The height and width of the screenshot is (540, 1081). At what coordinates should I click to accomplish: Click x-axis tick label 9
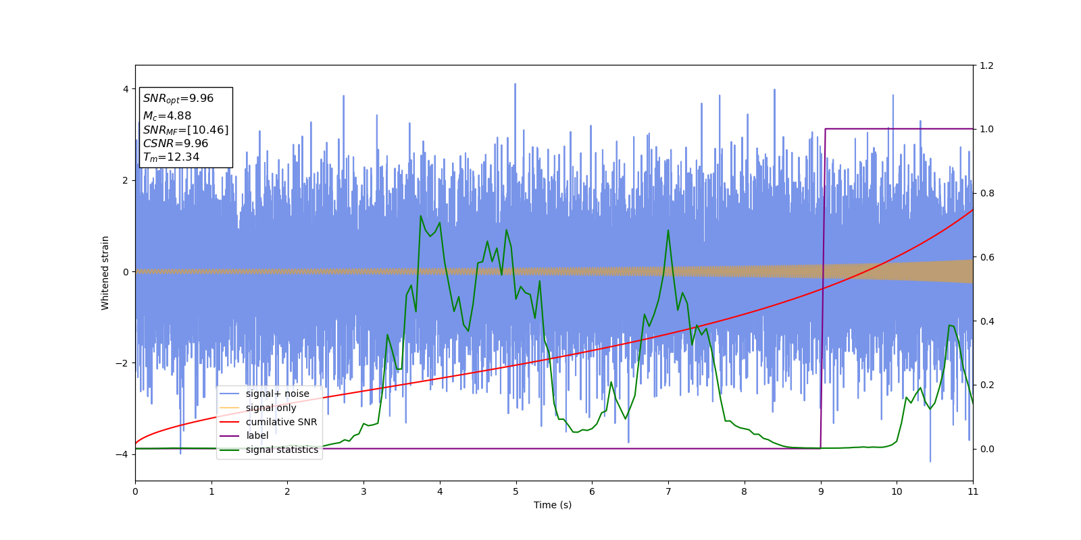pyautogui.click(x=821, y=491)
